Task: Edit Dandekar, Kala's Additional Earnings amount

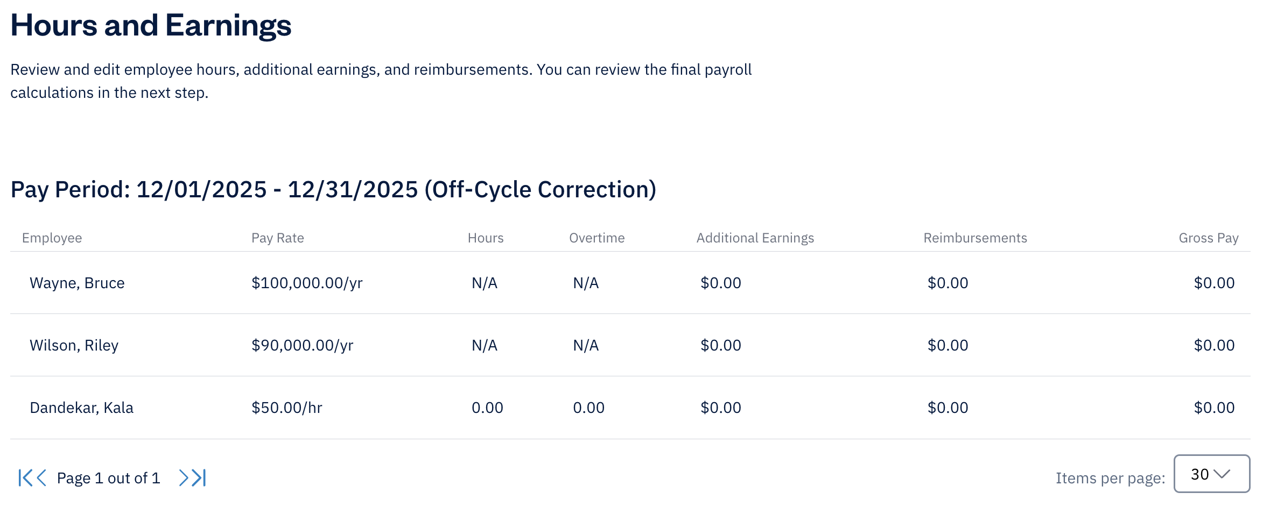Action: (720, 408)
